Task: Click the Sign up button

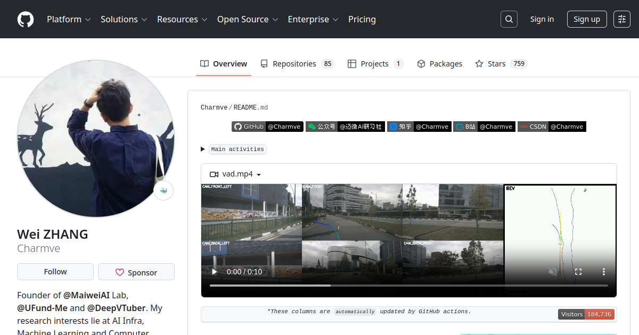Action: click(587, 19)
